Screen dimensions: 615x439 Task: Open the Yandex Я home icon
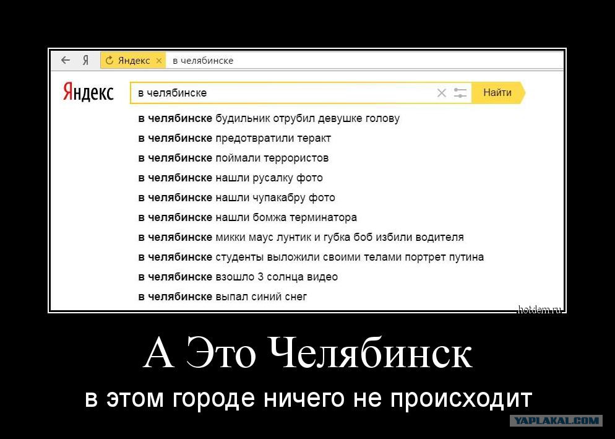[x=85, y=60]
